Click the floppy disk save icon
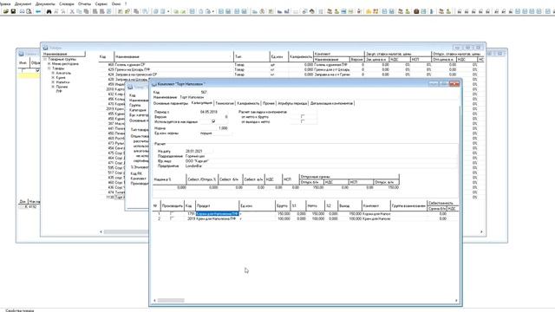Screen dimensions: 555x312 pyautogui.click(x=13, y=11)
